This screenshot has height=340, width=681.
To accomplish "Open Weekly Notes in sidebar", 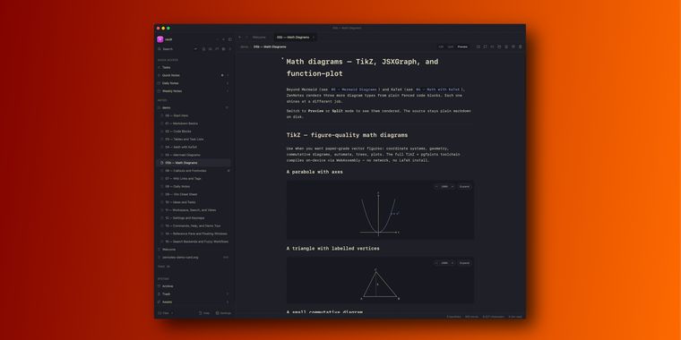I will pyautogui.click(x=194, y=91).
